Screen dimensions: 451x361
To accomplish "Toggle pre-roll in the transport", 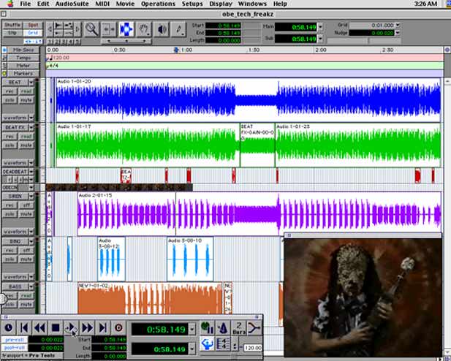I will coord(15,340).
